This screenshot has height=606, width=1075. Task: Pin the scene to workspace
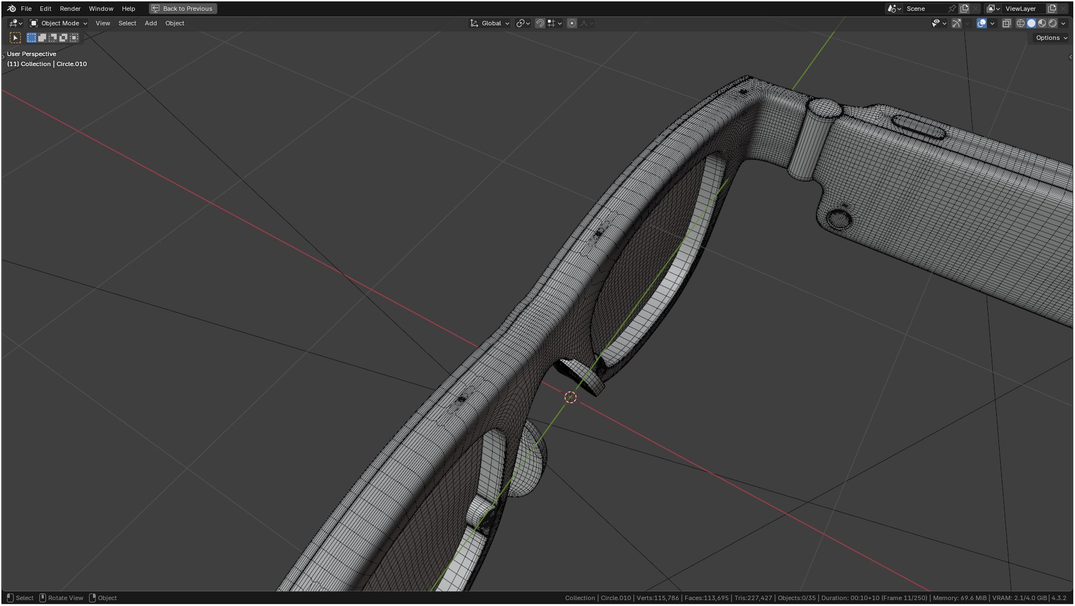pos(952,8)
